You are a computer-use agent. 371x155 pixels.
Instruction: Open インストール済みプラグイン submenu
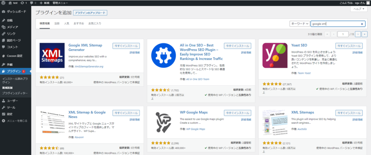(14, 80)
